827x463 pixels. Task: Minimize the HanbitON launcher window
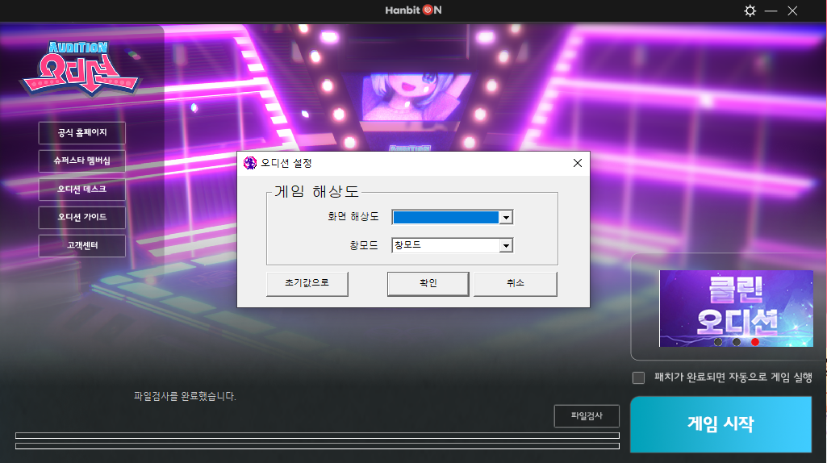(771, 10)
